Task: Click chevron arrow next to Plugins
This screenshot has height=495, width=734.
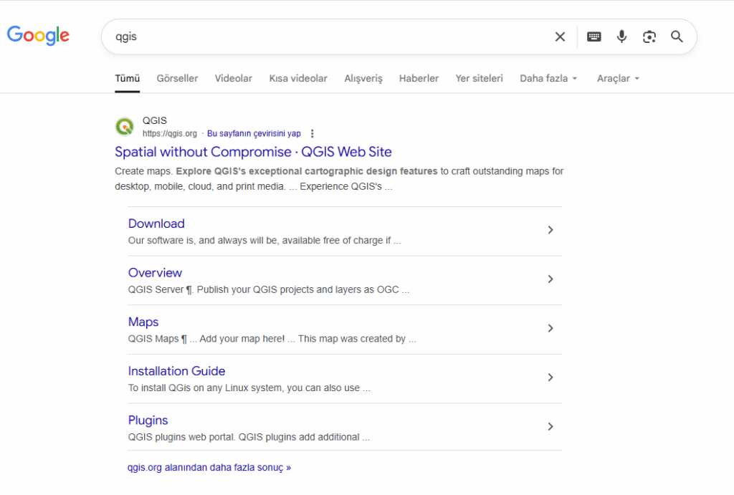Action: (x=550, y=426)
